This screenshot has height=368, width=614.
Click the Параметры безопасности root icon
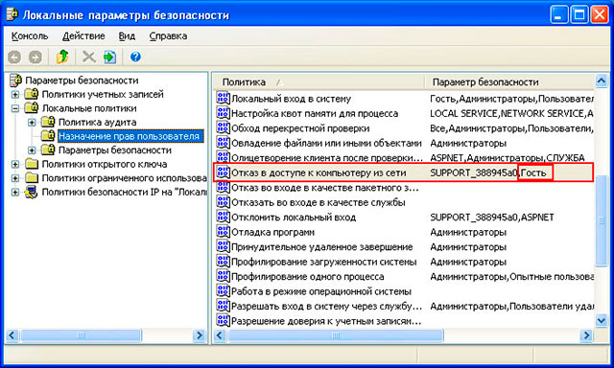click(15, 80)
